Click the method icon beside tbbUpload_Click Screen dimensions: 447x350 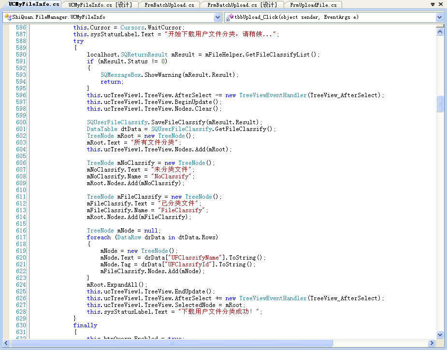click(230, 17)
